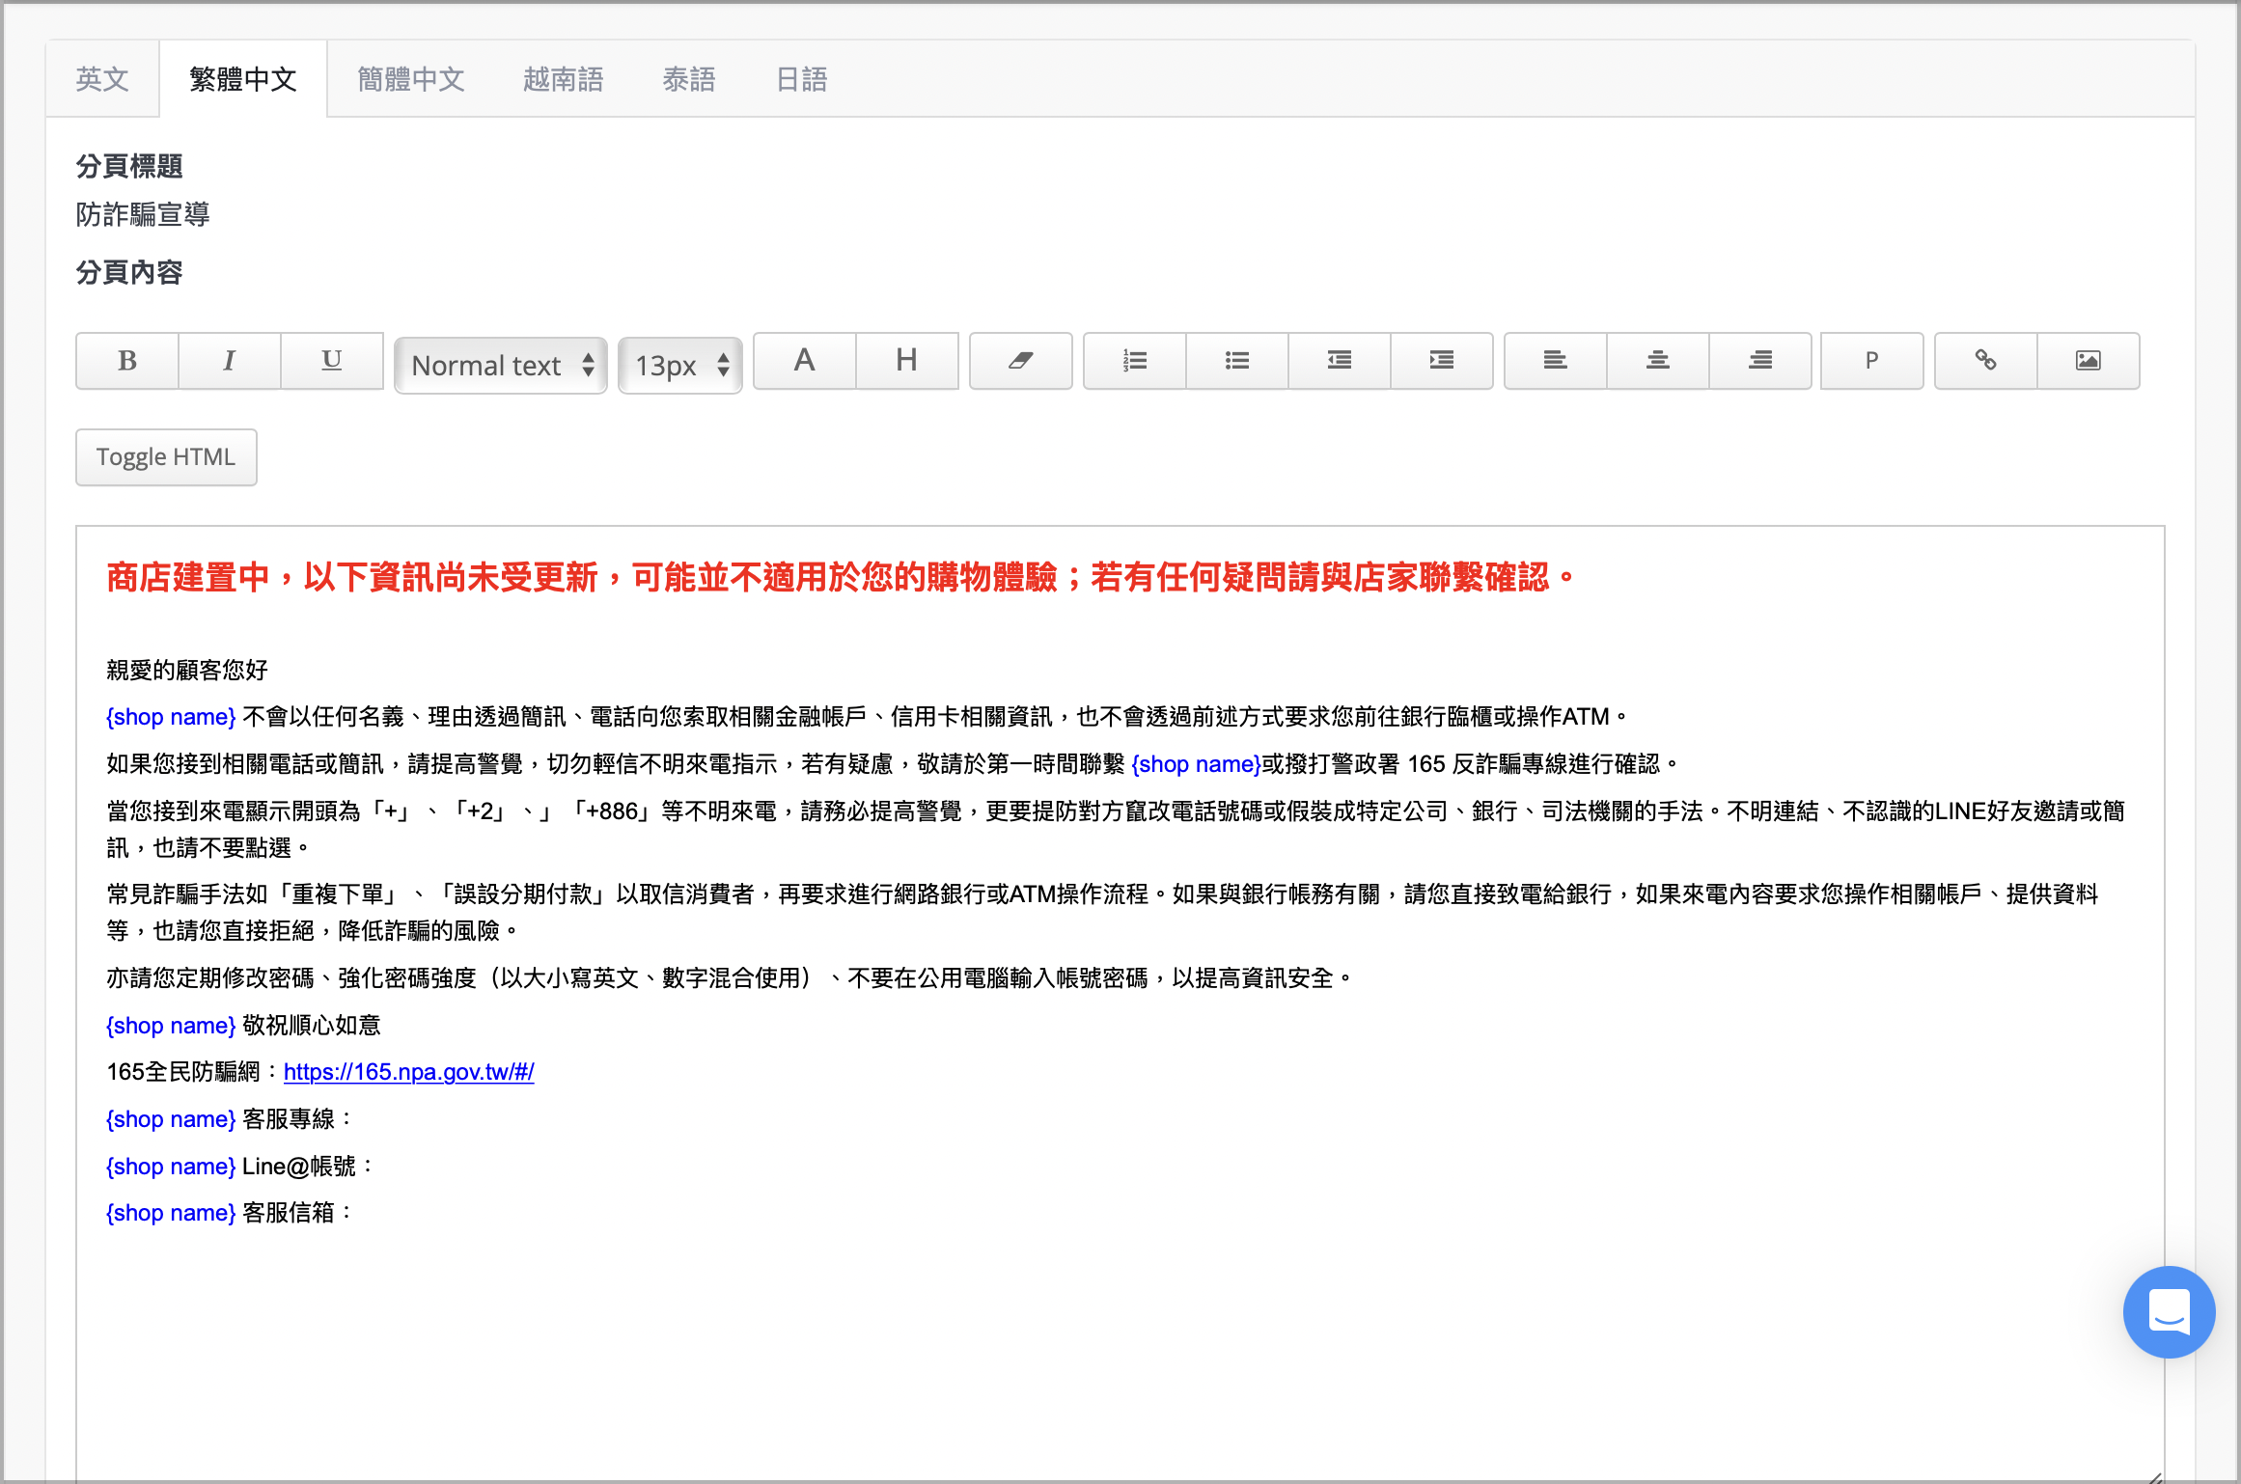
Task: Open the 165.npa.gov.tw link
Action: 408,1072
